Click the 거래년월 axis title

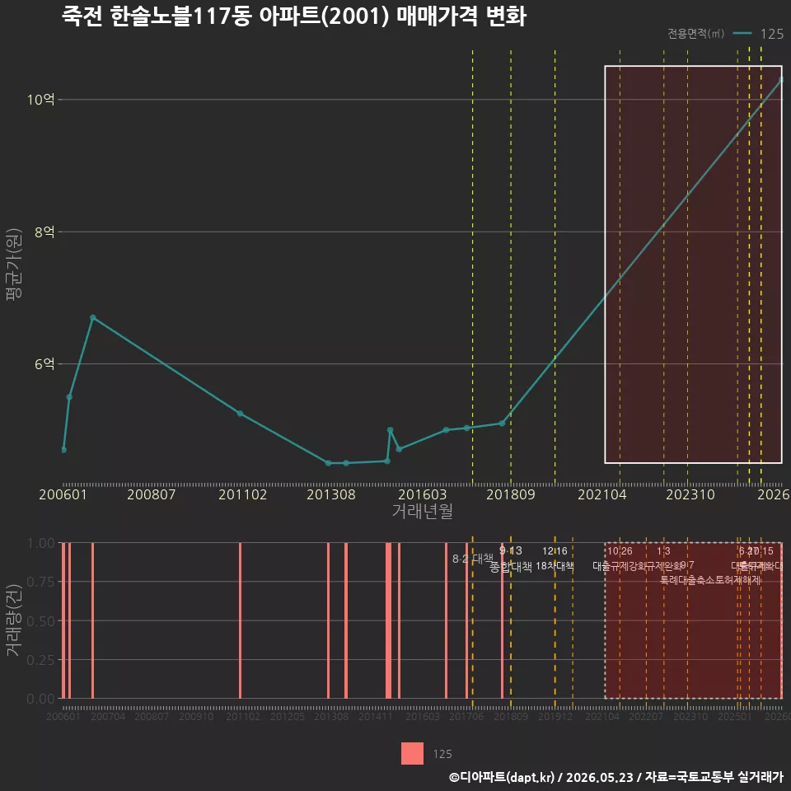point(422,511)
